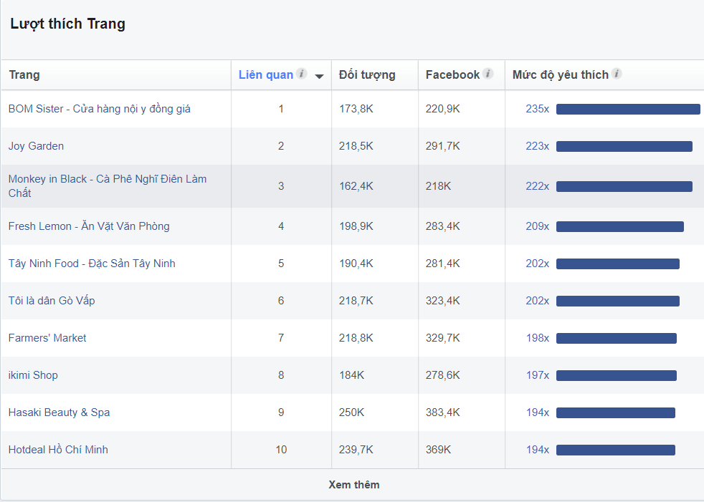Image resolution: width=704 pixels, height=502 pixels.
Task: Click audience value 218,8K
Action: [x=356, y=338]
